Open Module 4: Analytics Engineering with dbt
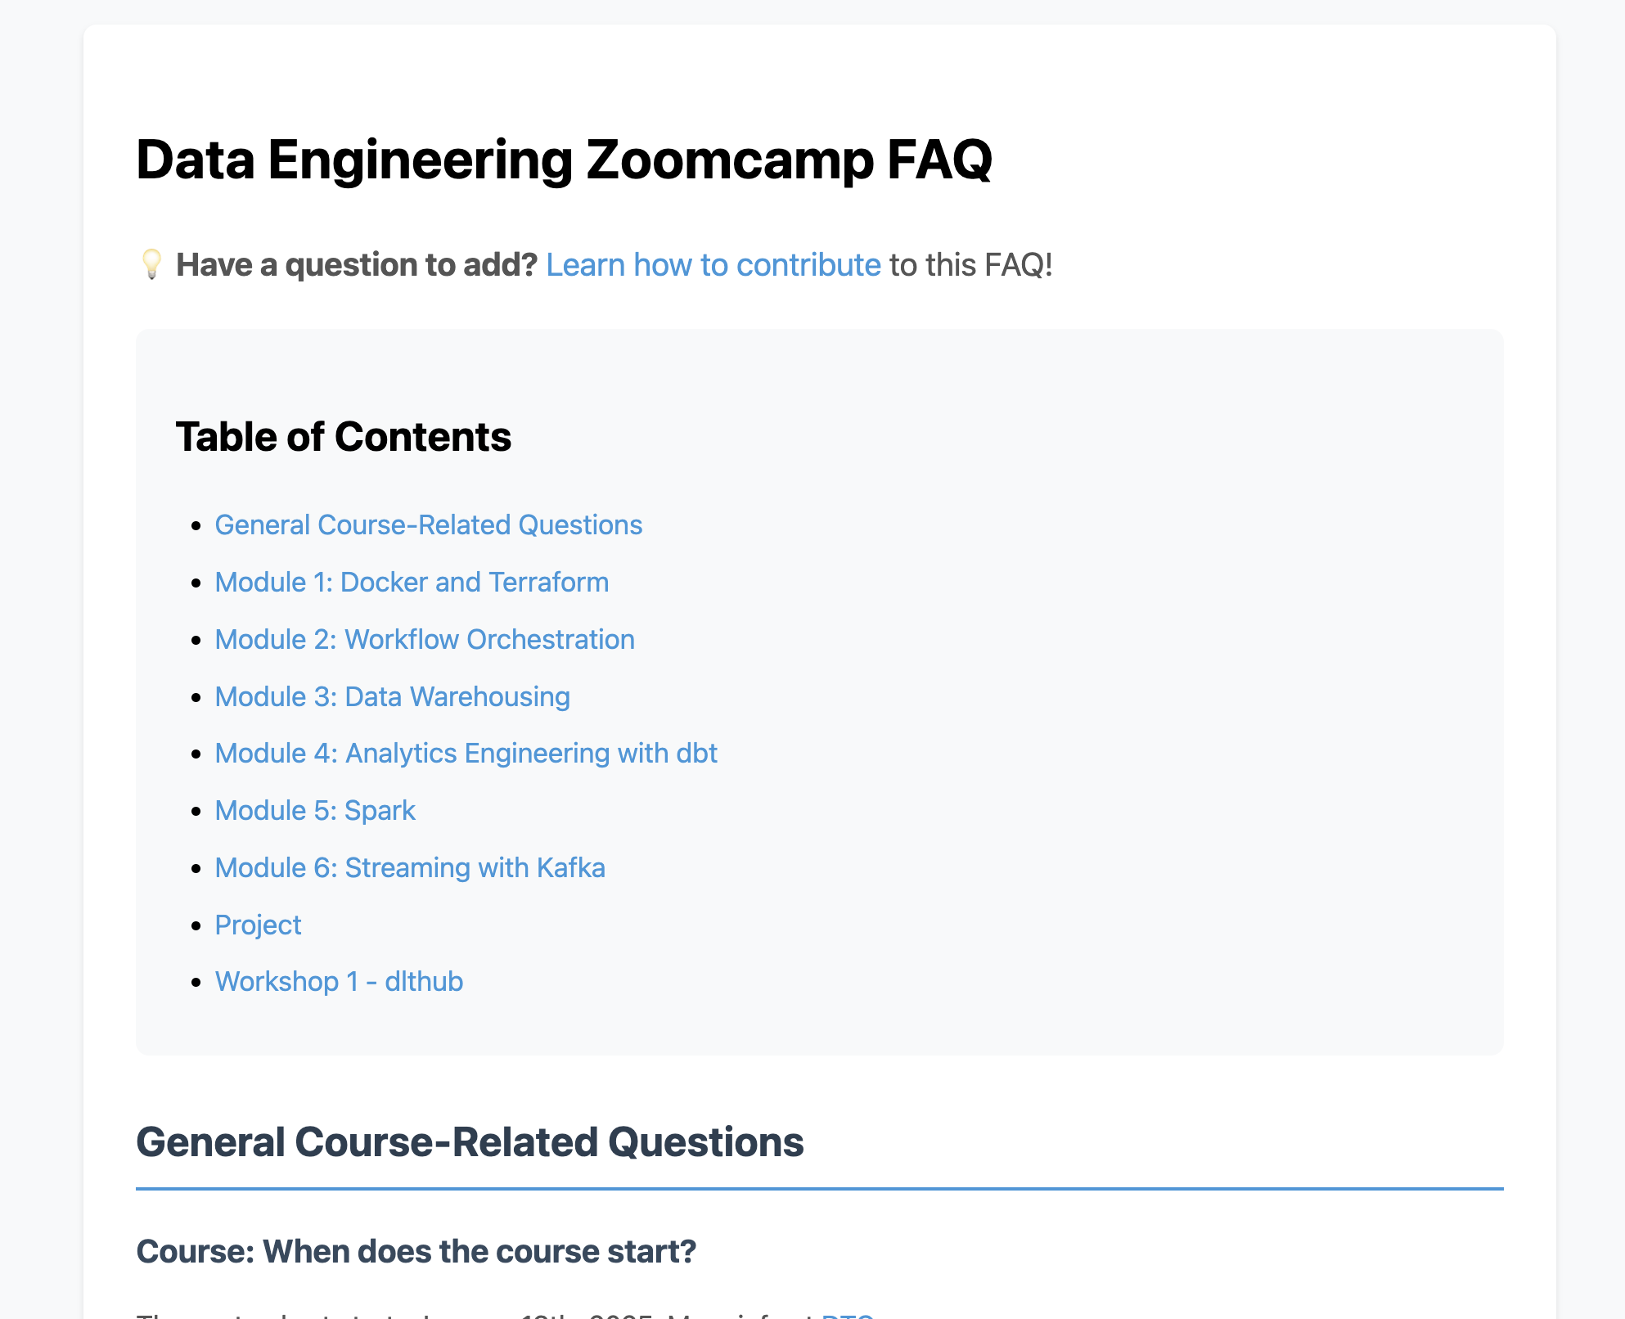The image size is (1625, 1319). point(466,753)
